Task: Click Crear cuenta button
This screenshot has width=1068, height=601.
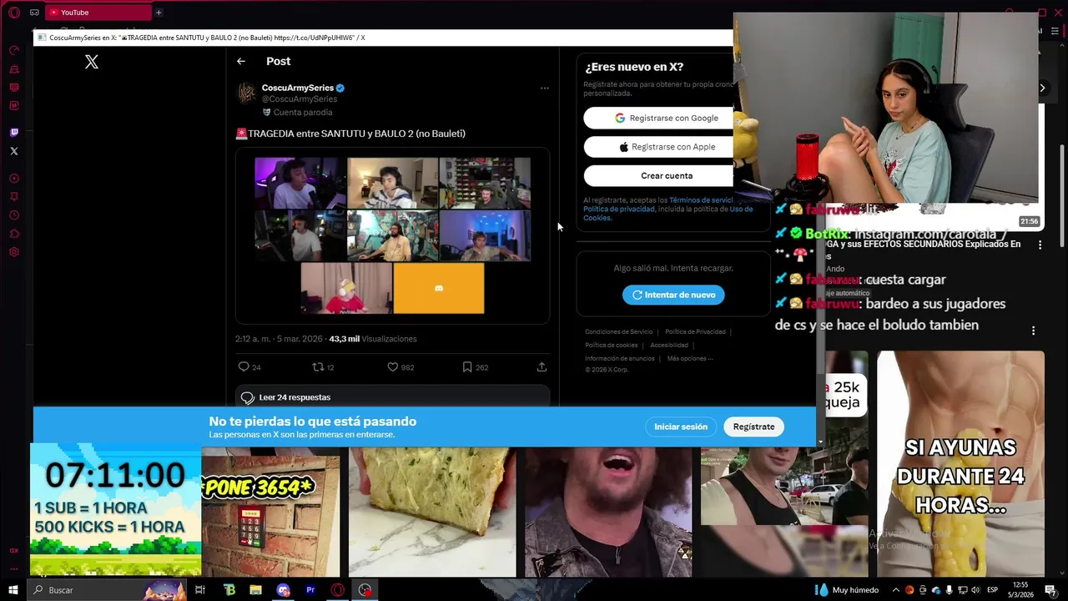Action: pyautogui.click(x=658, y=176)
